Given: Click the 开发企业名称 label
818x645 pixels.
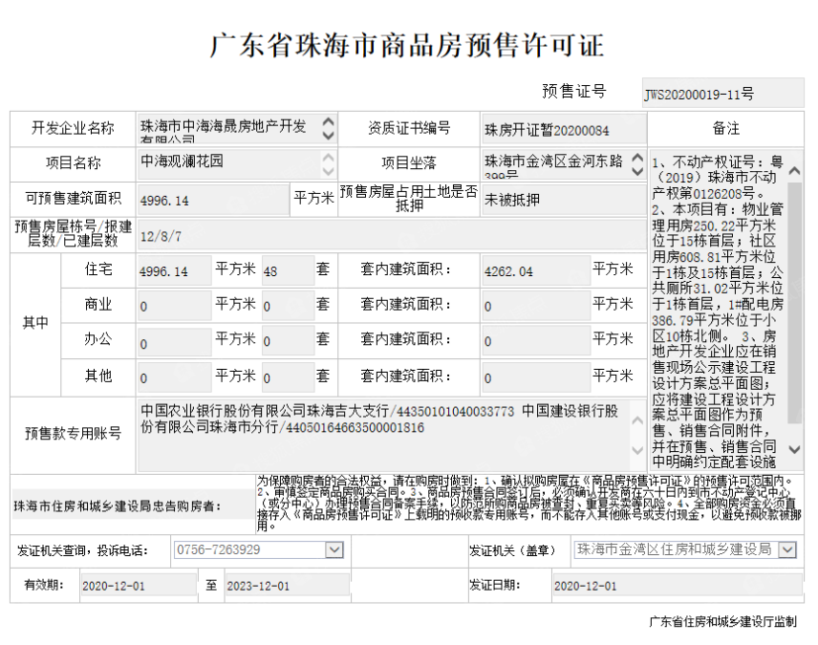Looking at the screenshot, I should pyautogui.click(x=73, y=128).
